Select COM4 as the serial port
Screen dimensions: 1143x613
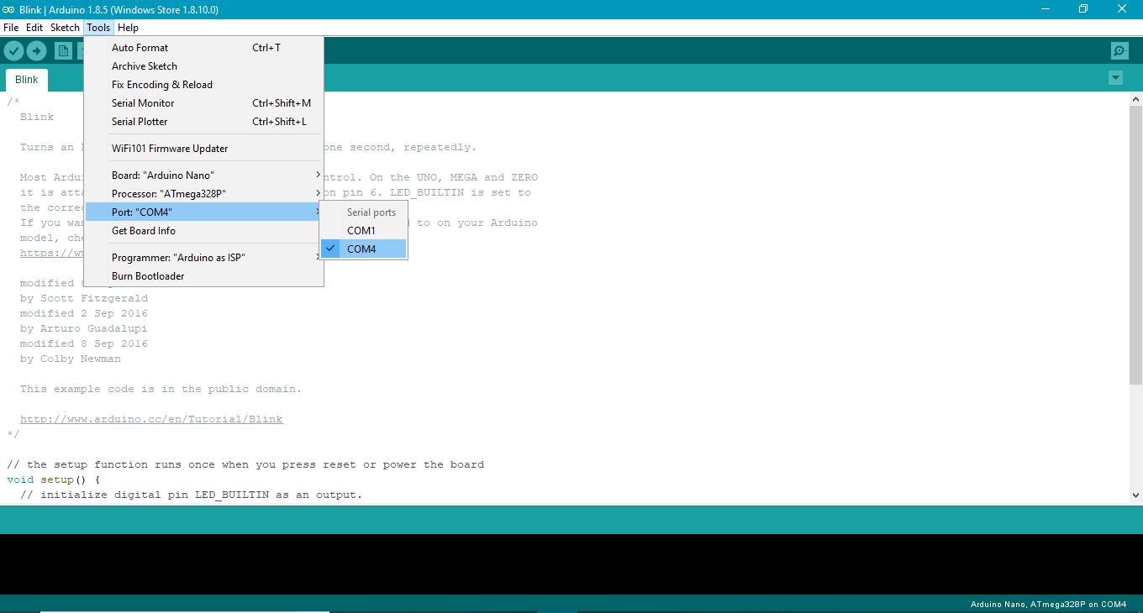coord(361,249)
